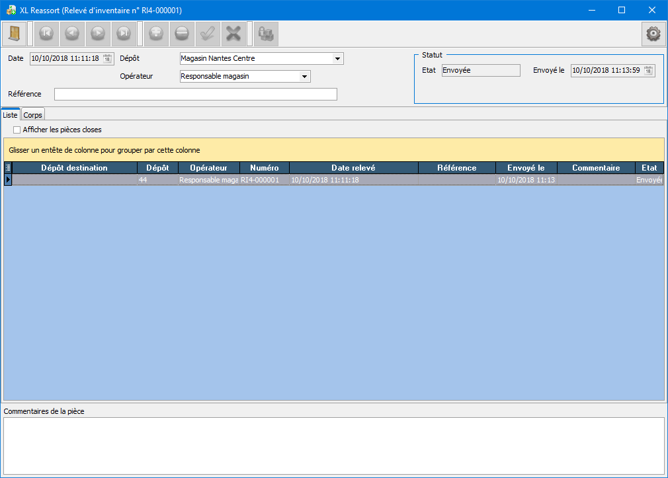
Task: Click the 'Date relevé' column header
Action: click(353, 168)
